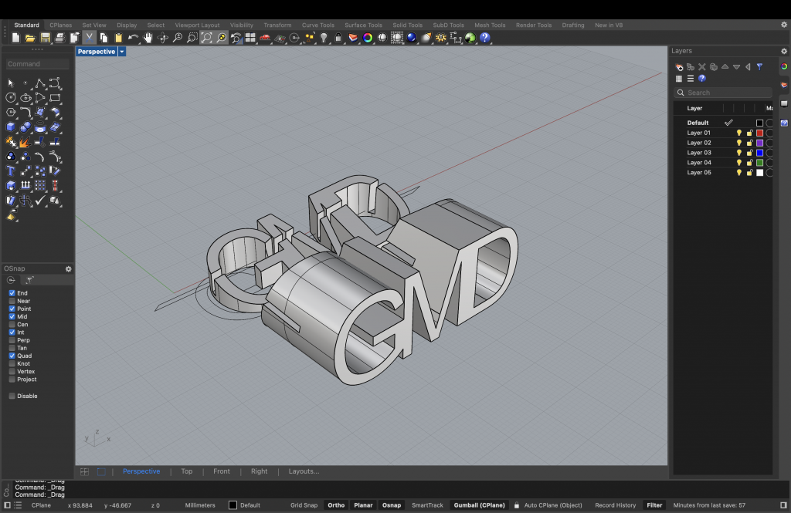
Task: Click the Print icon in toolbar
Action: (x=60, y=38)
